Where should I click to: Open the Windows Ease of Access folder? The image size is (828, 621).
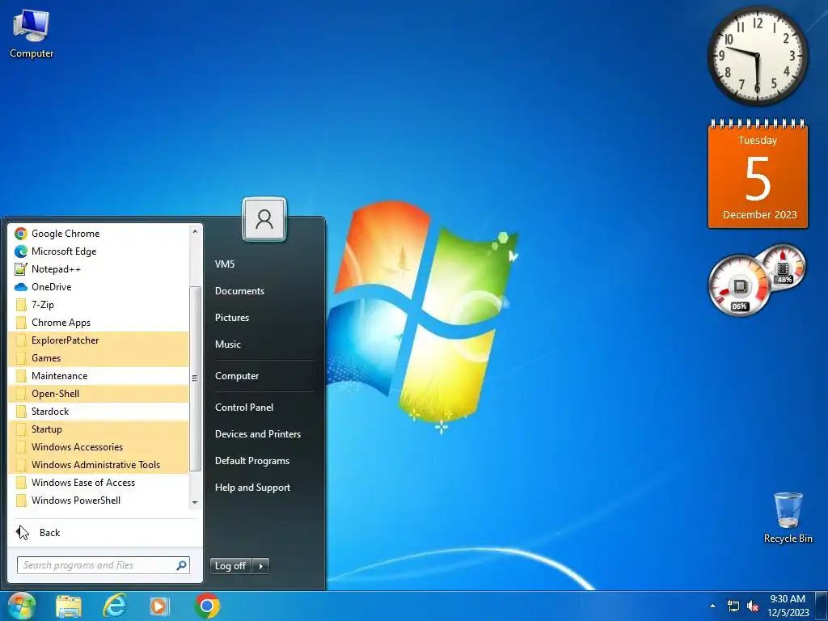click(99, 483)
